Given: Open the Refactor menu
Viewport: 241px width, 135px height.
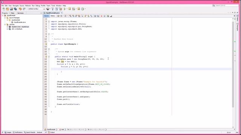Looking at the screenshot, I should [x=28, y=6].
